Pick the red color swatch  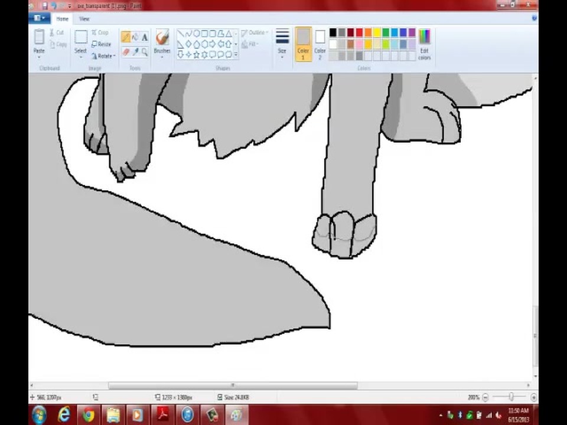[x=360, y=32]
